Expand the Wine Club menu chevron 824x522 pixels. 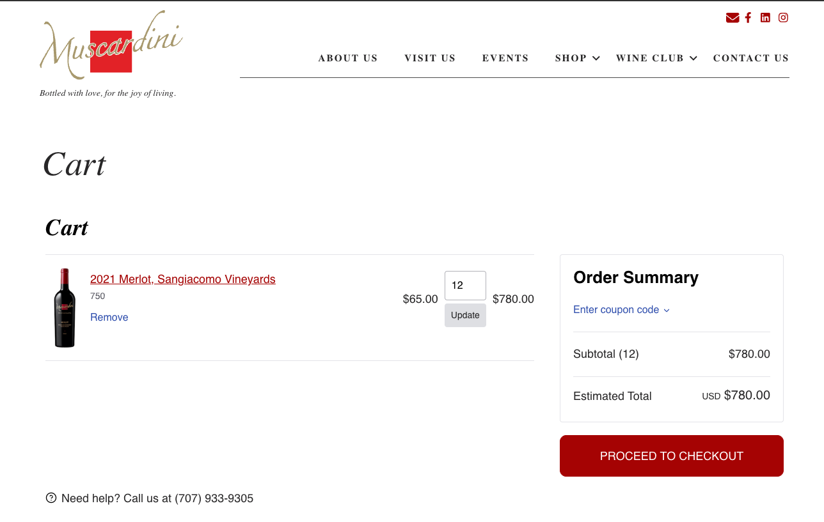pyautogui.click(x=693, y=58)
